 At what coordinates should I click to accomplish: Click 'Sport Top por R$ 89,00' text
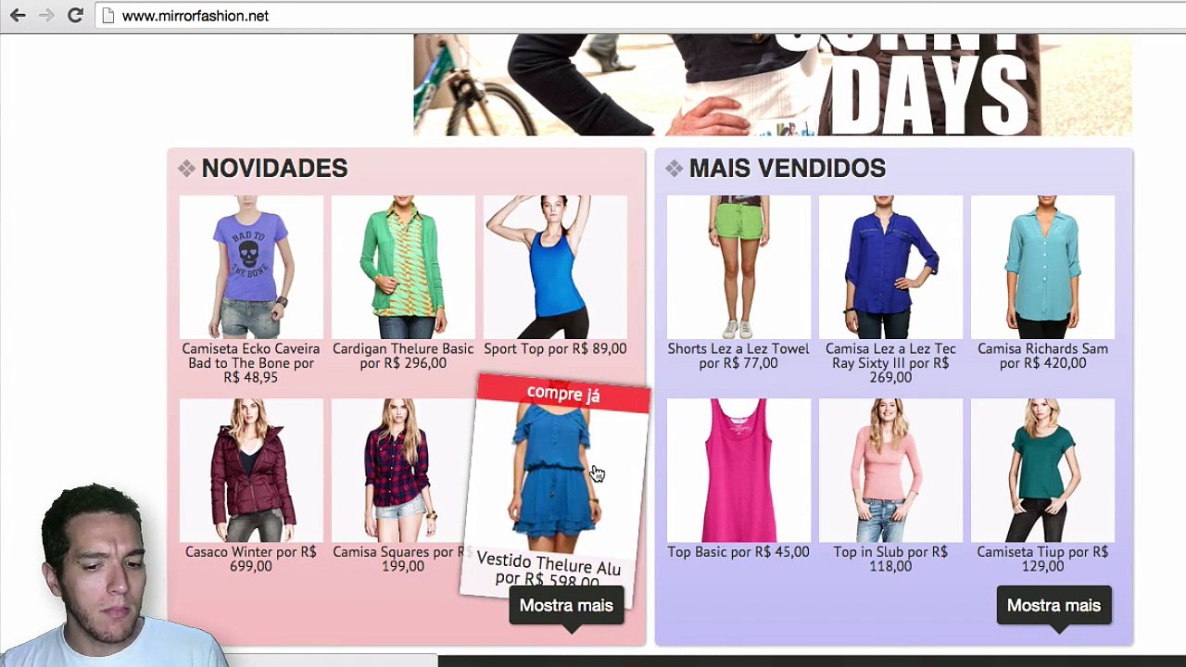pos(555,349)
